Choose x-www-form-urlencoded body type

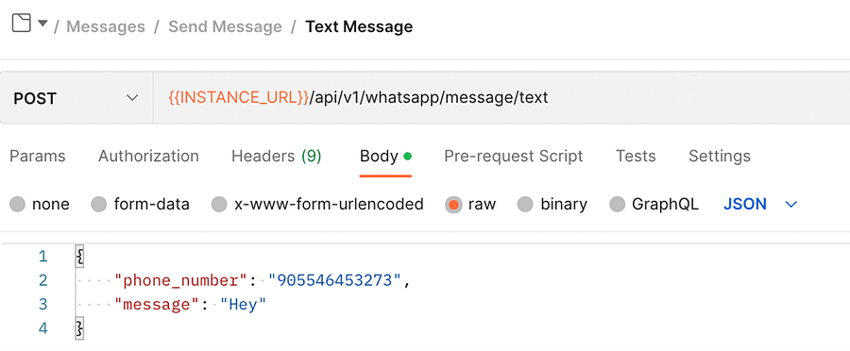(x=219, y=204)
